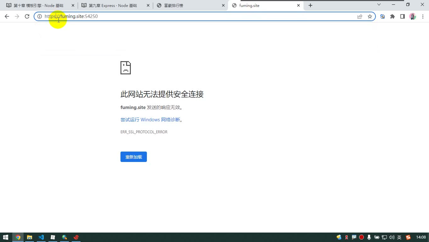
Task: Expand the tab search dropdown arrow
Action: (x=379, y=5)
